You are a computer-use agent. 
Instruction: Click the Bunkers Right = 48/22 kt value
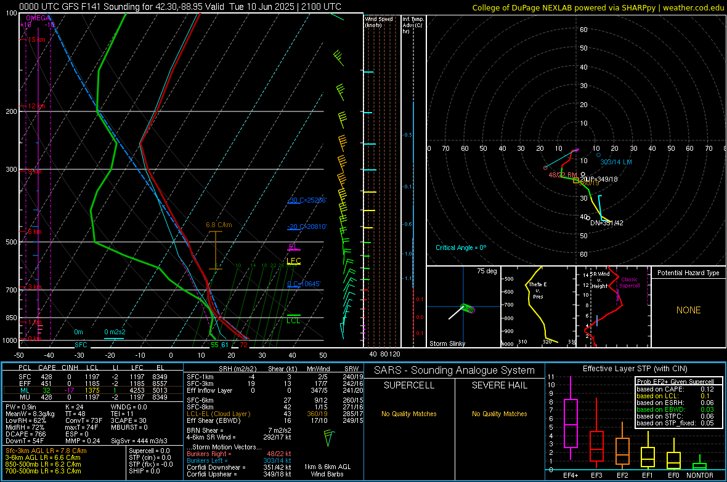[238, 454]
